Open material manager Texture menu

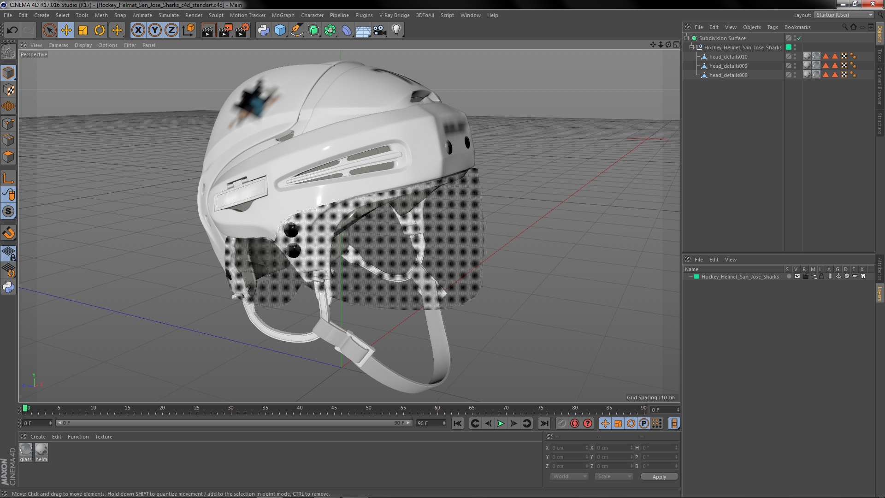tap(104, 437)
